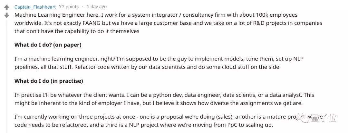Upvote Captain_Flashheart's comment
Image resolution: width=348 pixels, height=133 pixels.
[x=7, y=7]
